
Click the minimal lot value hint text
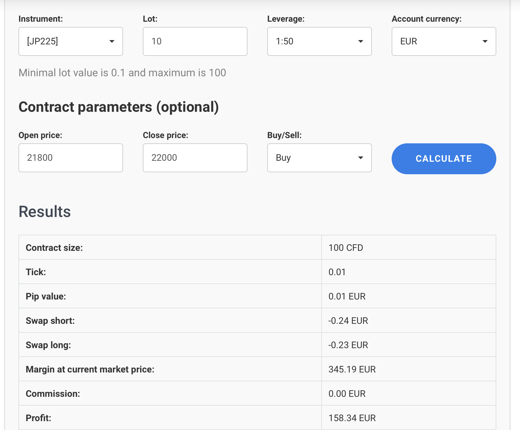(x=122, y=73)
